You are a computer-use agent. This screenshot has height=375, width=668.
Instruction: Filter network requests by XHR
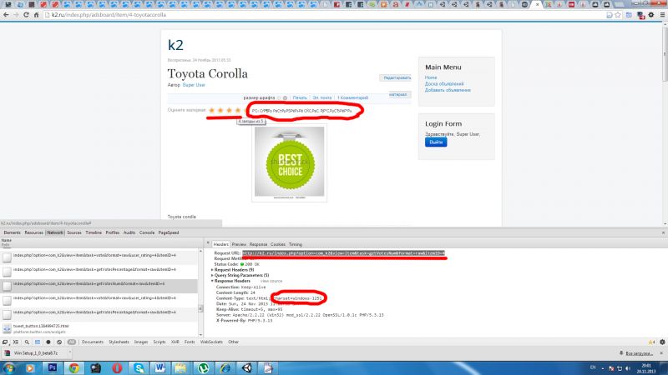click(x=175, y=342)
